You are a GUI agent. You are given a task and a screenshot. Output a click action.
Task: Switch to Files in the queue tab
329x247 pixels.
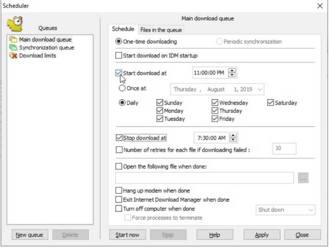[161, 30]
